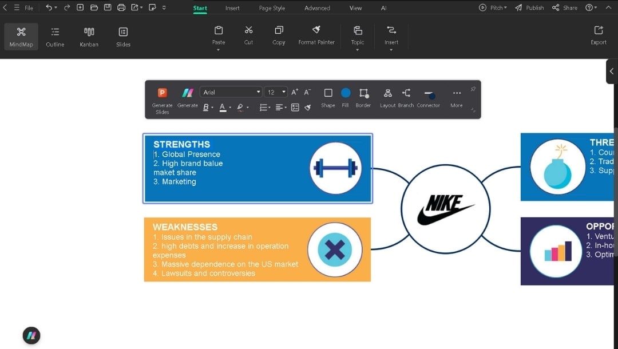The width and height of the screenshot is (618, 349).
Task: Click the Pitch button
Action: (x=493, y=7)
